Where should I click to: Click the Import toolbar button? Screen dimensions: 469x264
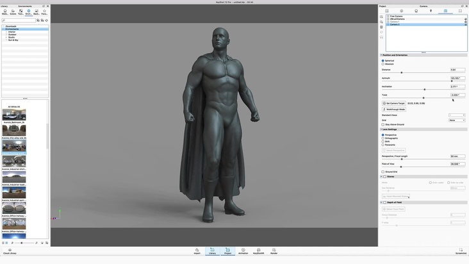click(x=197, y=251)
